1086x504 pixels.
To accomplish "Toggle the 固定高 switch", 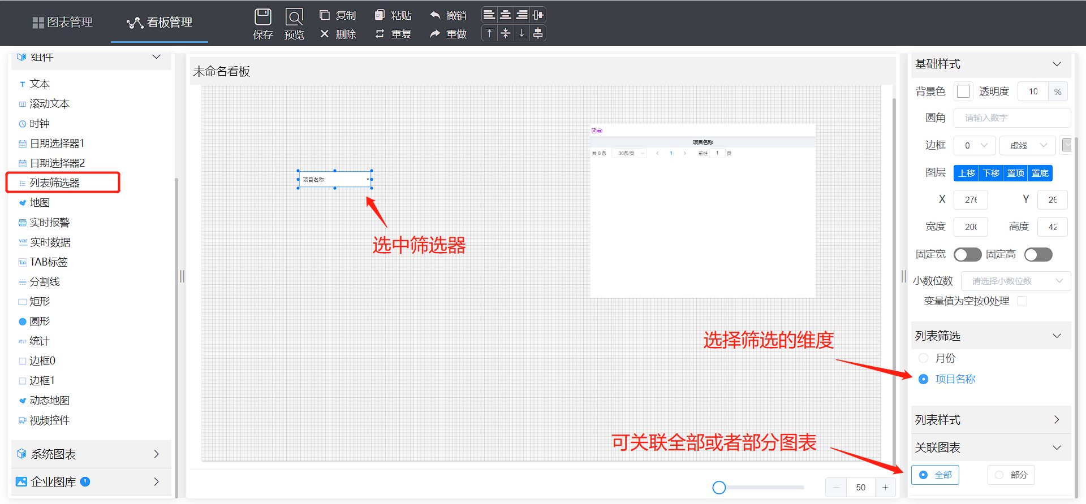I will point(1038,255).
